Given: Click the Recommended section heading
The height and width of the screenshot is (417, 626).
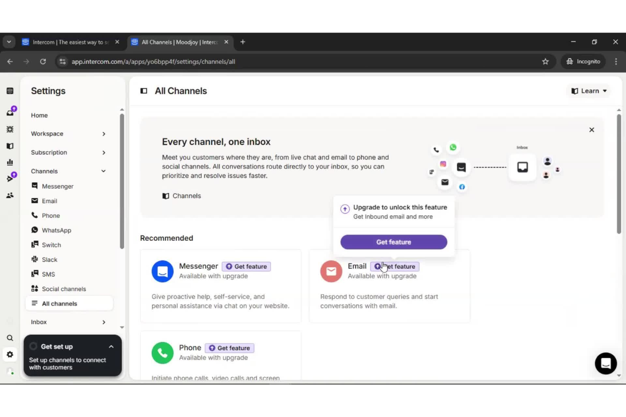Looking at the screenshot, I should click(x=167, y=238).
